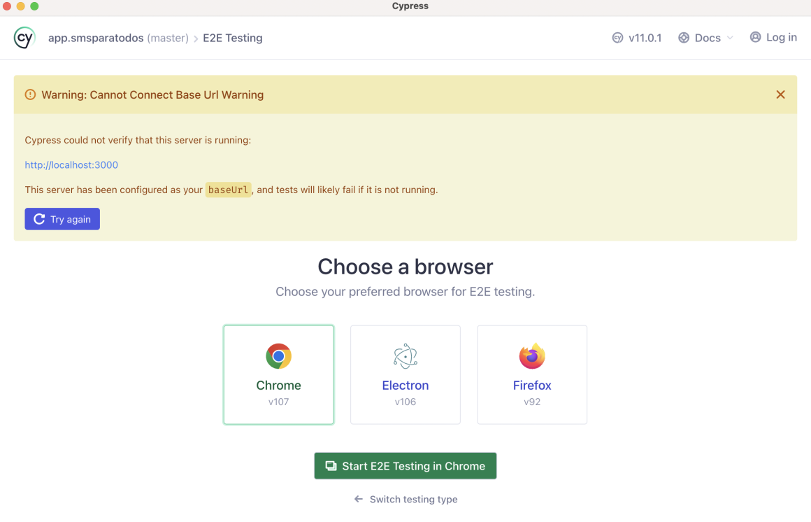Click the Firefox v92 version text
The width and height of the screenshot is (811, 522).
click(532, 402)
